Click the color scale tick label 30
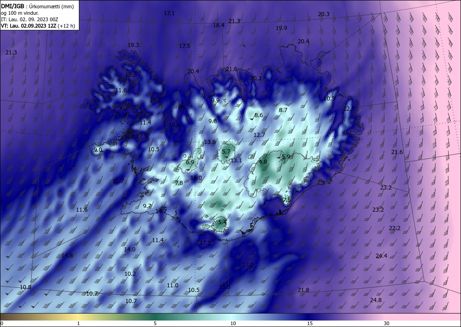The width and height of the screenshot is (461, 327). [x=387, y=324]
